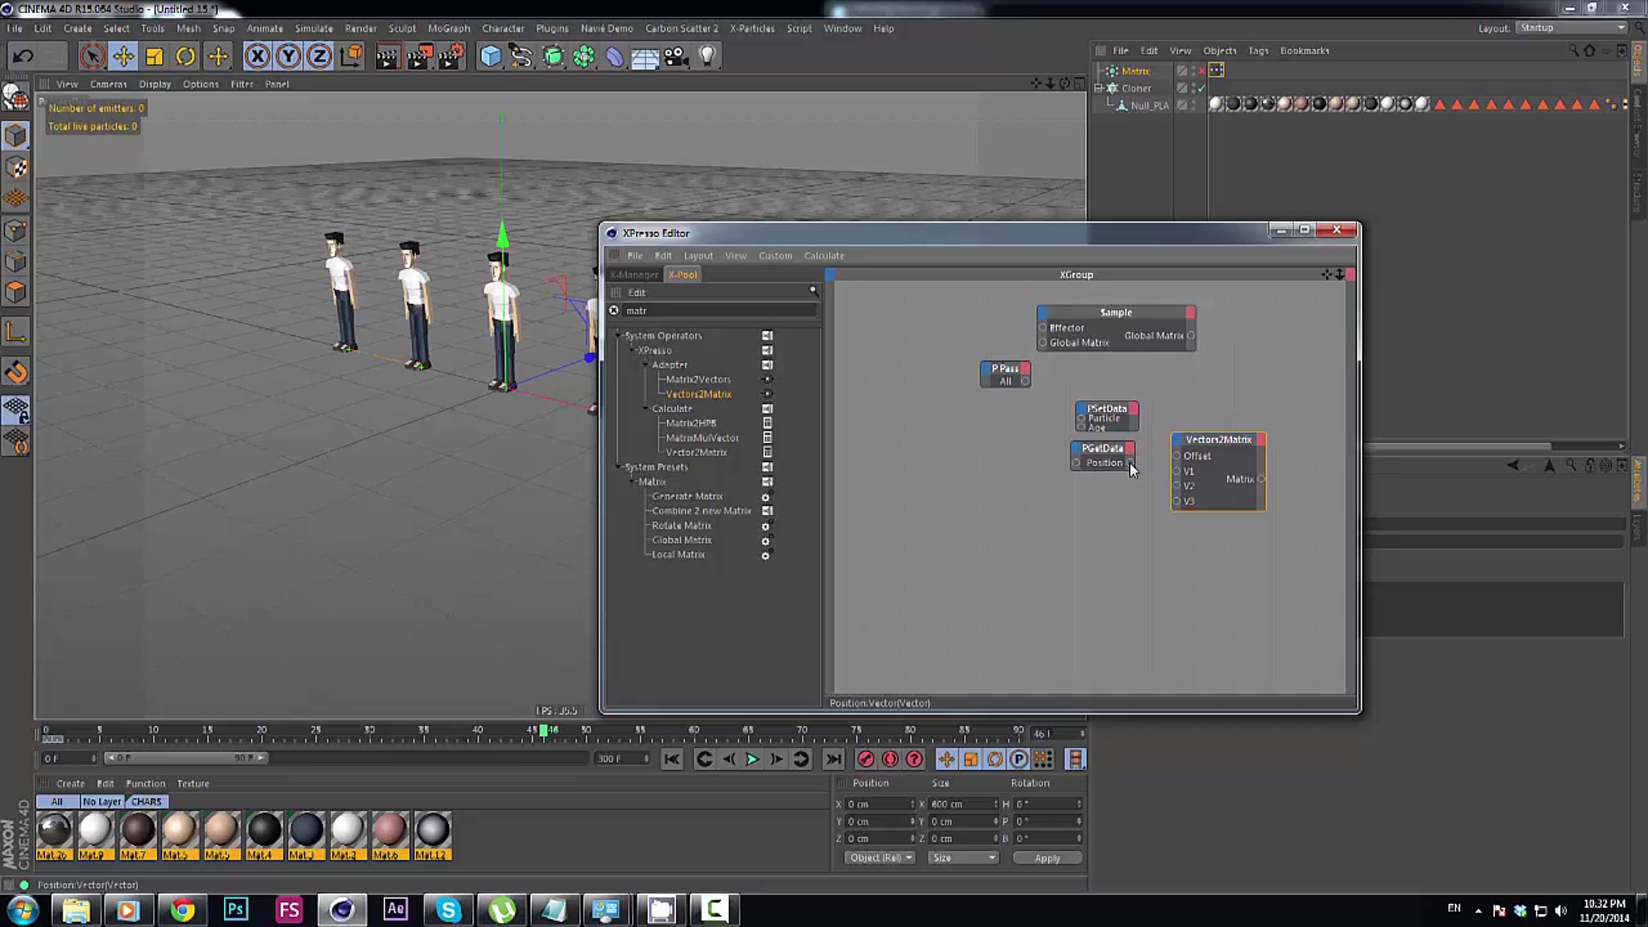
Task: Open the Size mode dropdown
Action: [x=963, y=858]
